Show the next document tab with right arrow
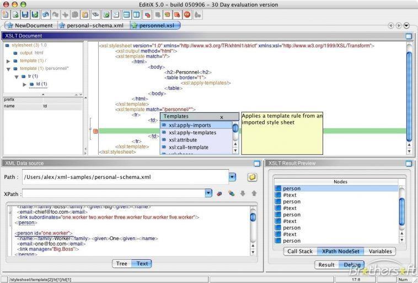This screenshot has width=418, height=283. click(399, 25)
